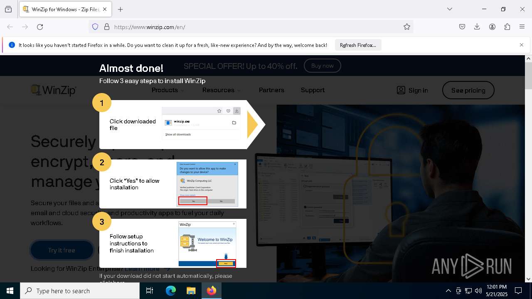Open the Firefox account icon

coord(492,27)
